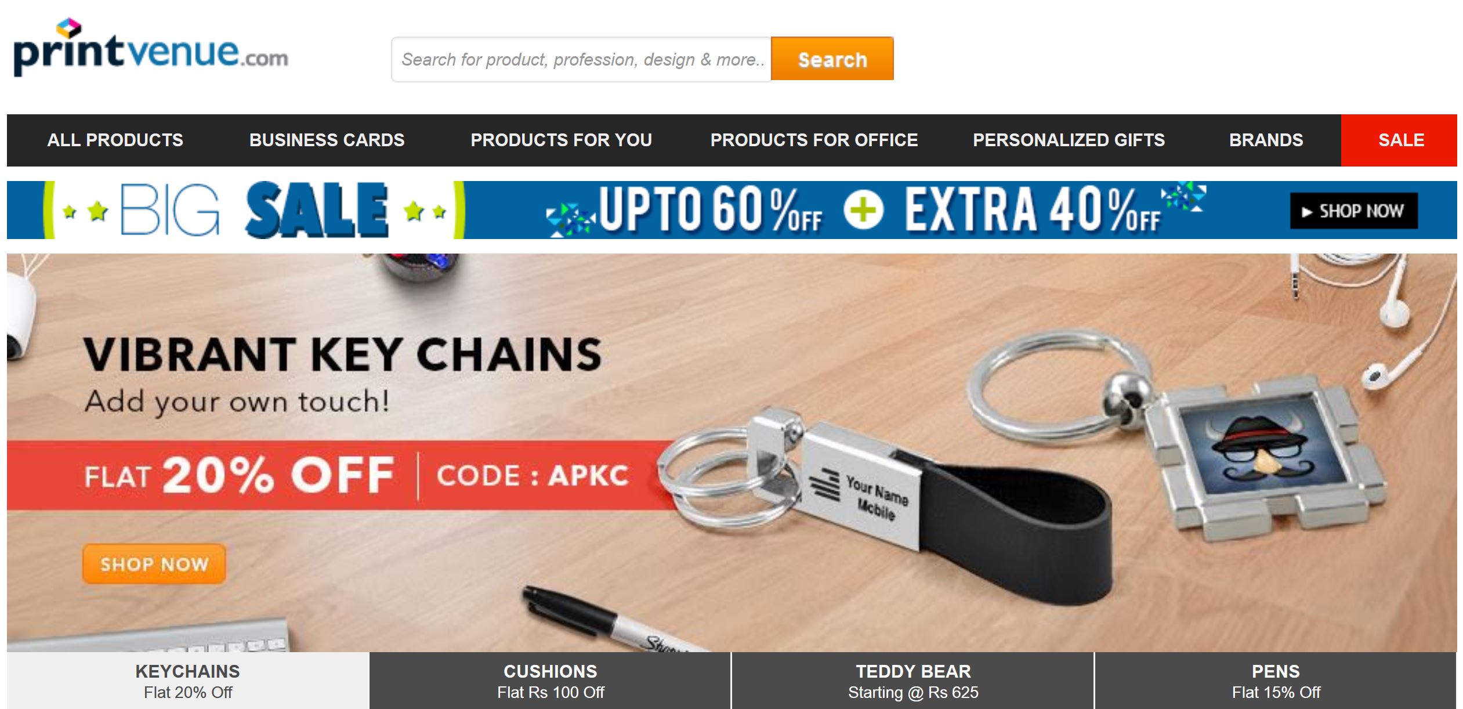Click SHOP NOW on the Big Sale banner

[x=1354, y=211]
